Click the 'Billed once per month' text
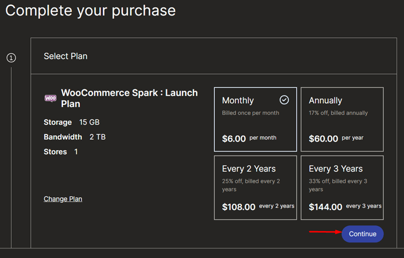Viewport: 404px width, 258px height. [250, 113]
